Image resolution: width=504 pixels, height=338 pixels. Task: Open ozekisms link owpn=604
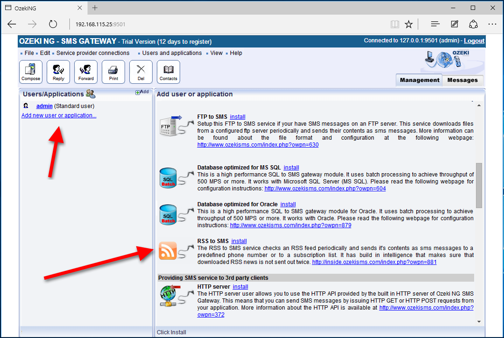pyautogui.click(x=325, y=188)
